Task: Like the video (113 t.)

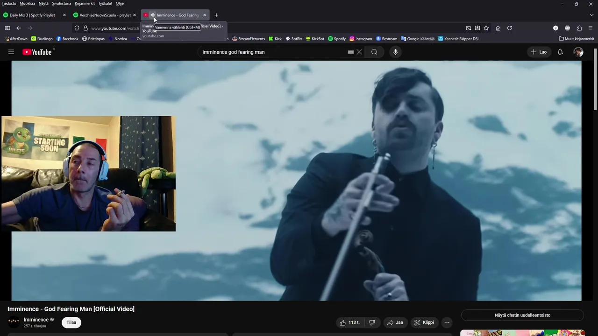Action: coord(350,322)
